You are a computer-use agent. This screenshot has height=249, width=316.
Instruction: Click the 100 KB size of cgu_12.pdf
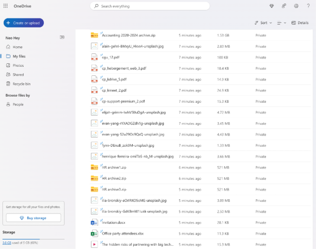pyautogui.click(x=222, y=57)
